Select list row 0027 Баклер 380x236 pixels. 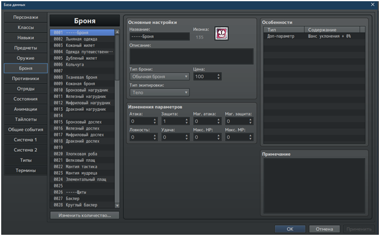pos(82,198)
